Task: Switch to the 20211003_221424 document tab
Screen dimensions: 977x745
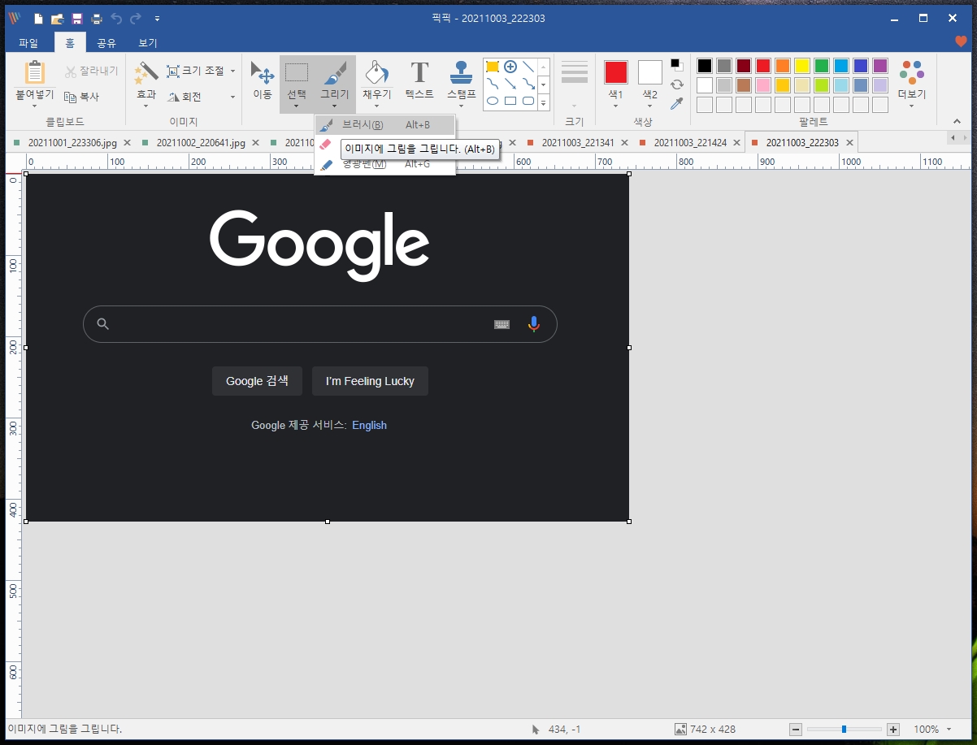Action: 689,143
